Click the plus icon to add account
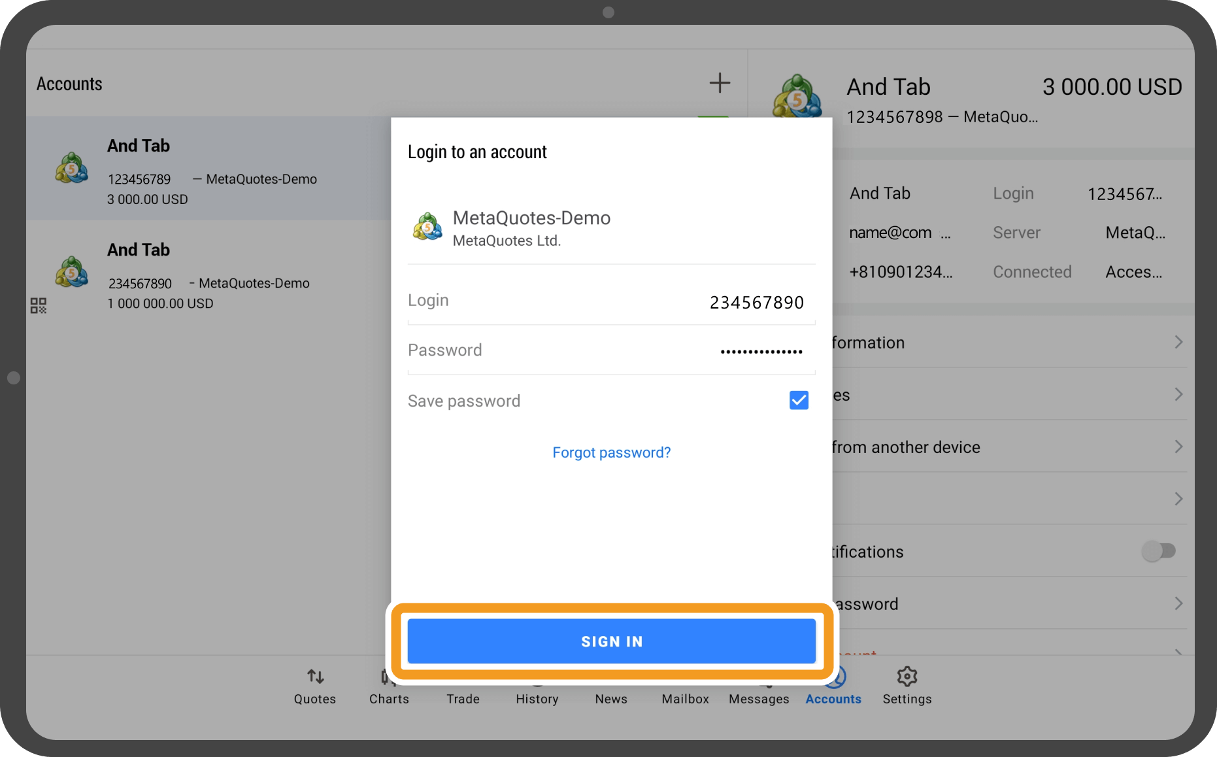 pos(719,83)
